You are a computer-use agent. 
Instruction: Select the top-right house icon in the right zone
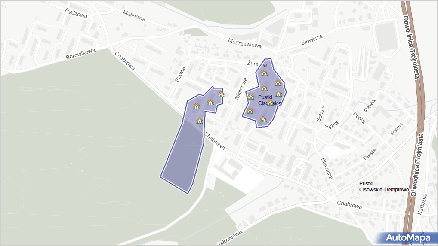click(x=278, y=82)
